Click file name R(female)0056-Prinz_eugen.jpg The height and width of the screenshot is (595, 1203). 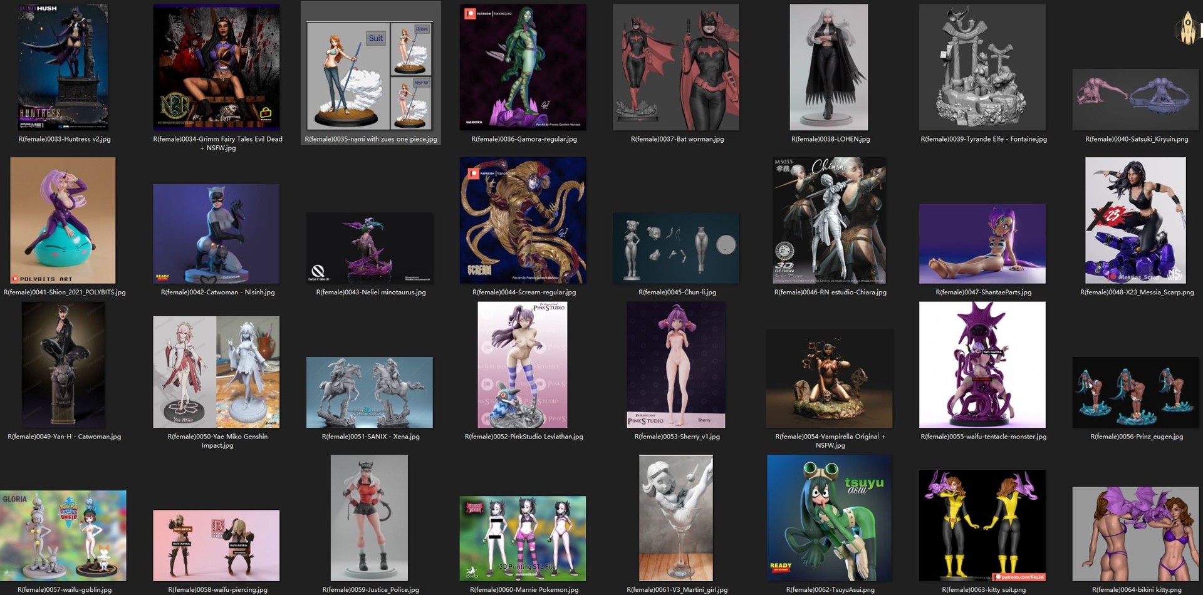tap(1137, 437)
